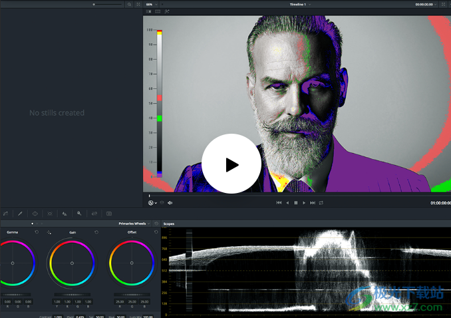Toggle the highlight wand icon above the viewer
Screen dimensions: 451x318
[x=167, y=11]
